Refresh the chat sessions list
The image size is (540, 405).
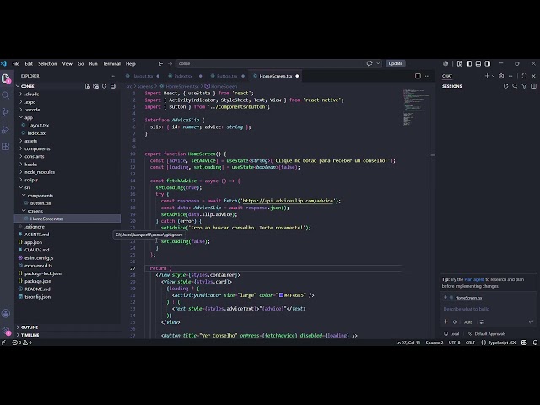coord(506,86)
